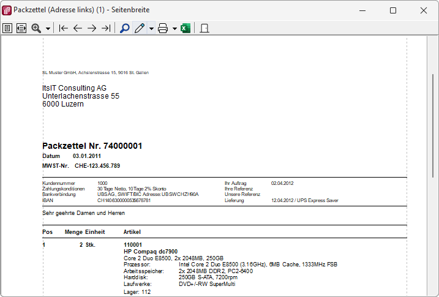Jump to the first page
The image size is (439, 297).
coord(63,28)
